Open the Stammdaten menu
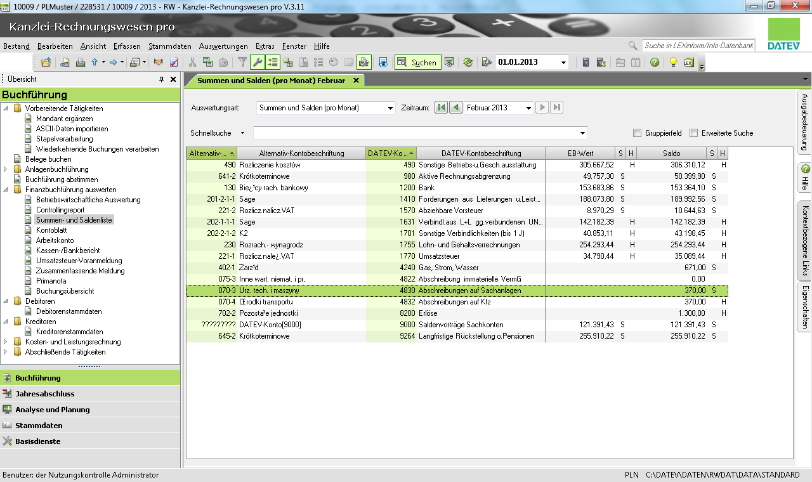 [x=170, y=46]
